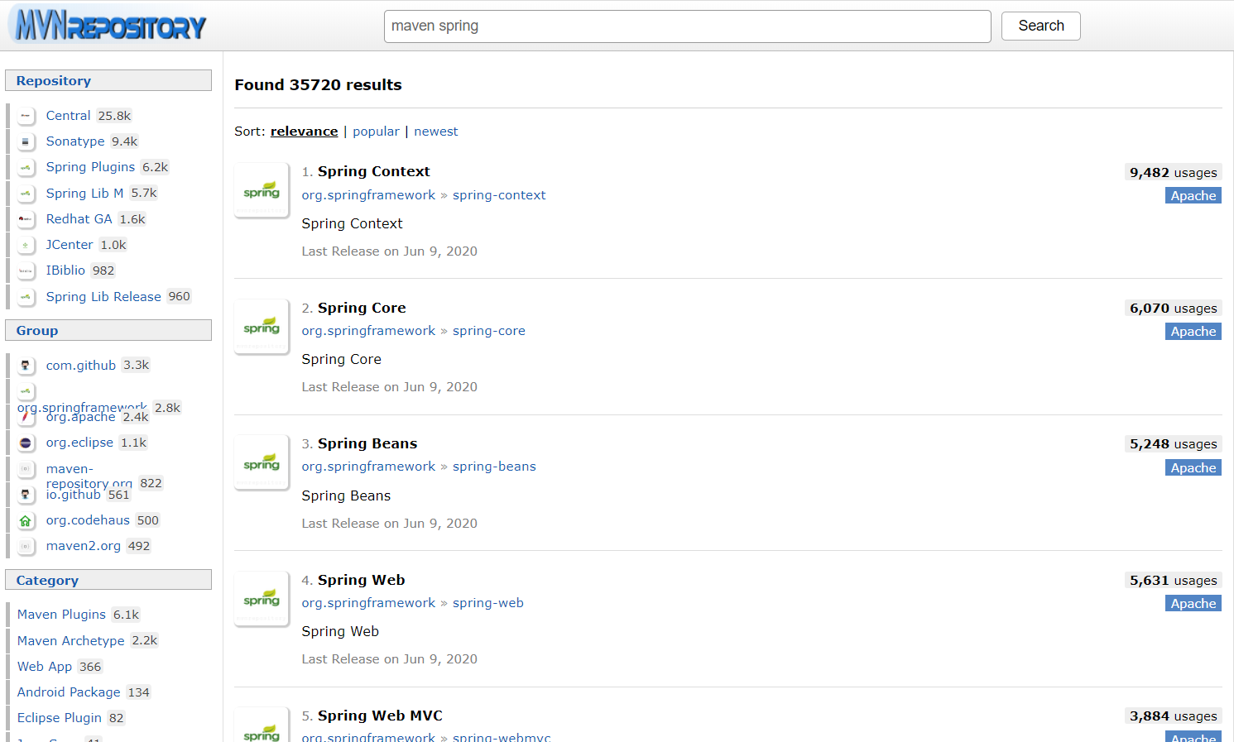The width and height of the screenshot is (1234, 742).
Task: Click the 3,884 usages badge
Action: [x=1174, y=716]
